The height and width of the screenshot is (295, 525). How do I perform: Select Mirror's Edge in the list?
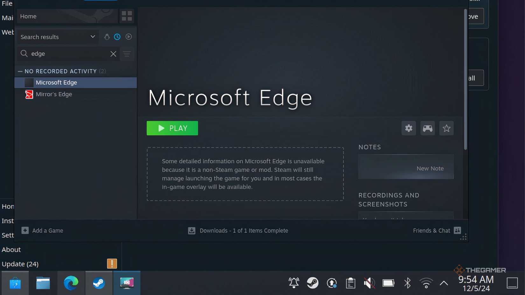tap(54, 94)
